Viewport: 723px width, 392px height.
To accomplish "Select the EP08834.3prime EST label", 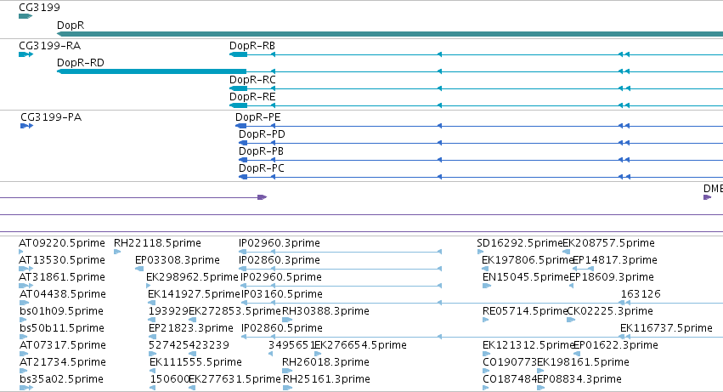I will click(579, 380).
